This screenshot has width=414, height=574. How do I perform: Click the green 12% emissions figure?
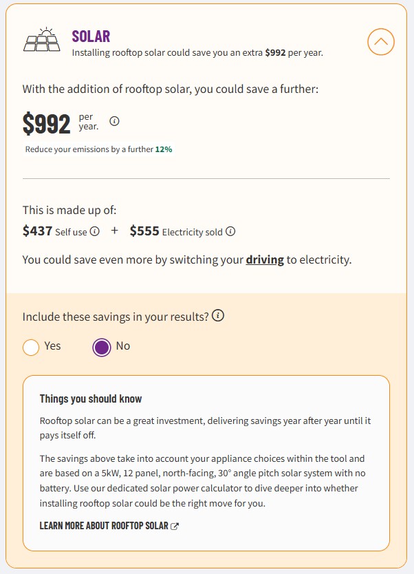[x=164, y=149]
